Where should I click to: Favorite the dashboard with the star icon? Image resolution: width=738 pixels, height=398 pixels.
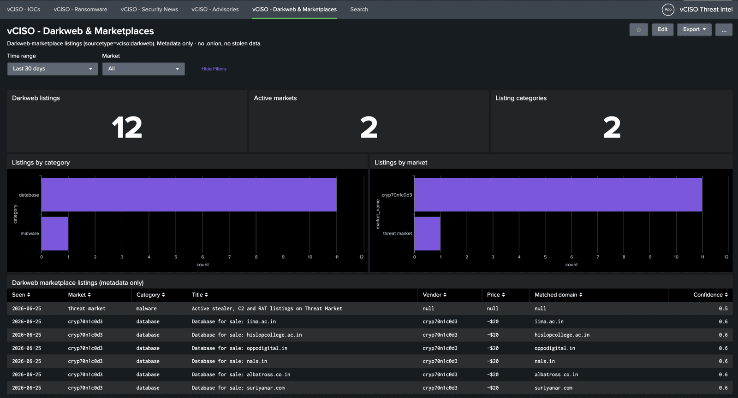pos(638,29)
